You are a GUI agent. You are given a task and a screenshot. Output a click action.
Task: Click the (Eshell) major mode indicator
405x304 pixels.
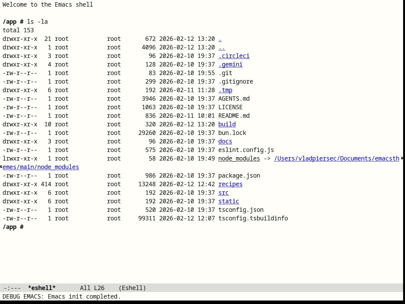coord(132,288)
